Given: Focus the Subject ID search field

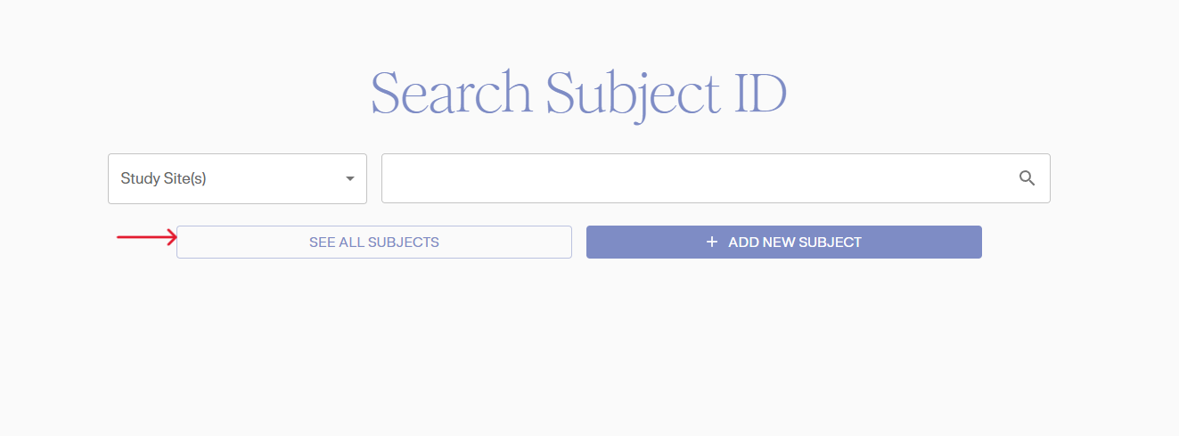Looking at the screenshot, I should pyautogui.click(x=695, y=178).
